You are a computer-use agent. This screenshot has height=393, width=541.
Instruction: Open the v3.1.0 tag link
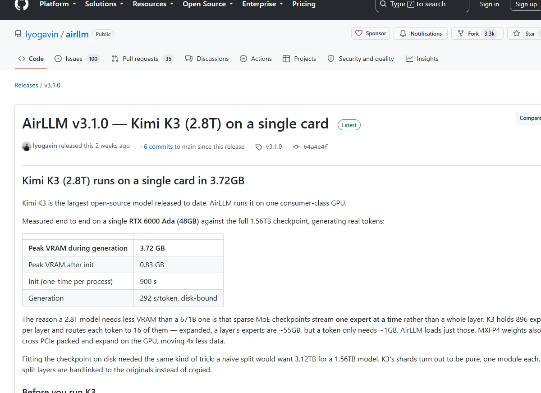tap(274, 147)
